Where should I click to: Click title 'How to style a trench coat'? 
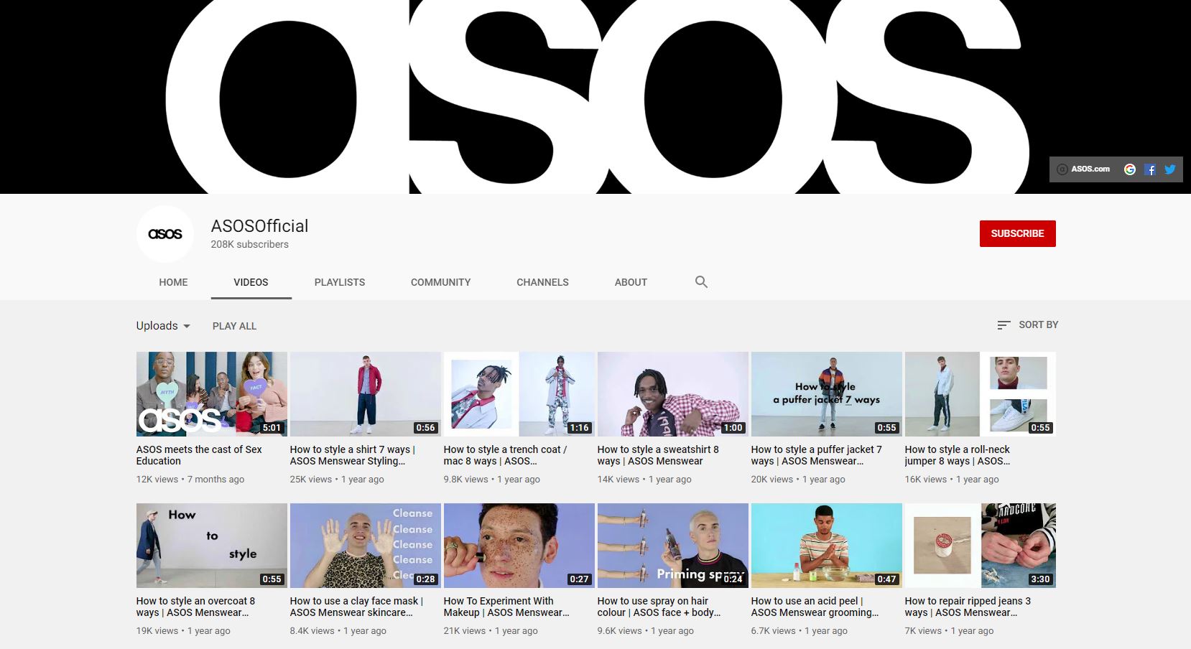tap(505, 455)
